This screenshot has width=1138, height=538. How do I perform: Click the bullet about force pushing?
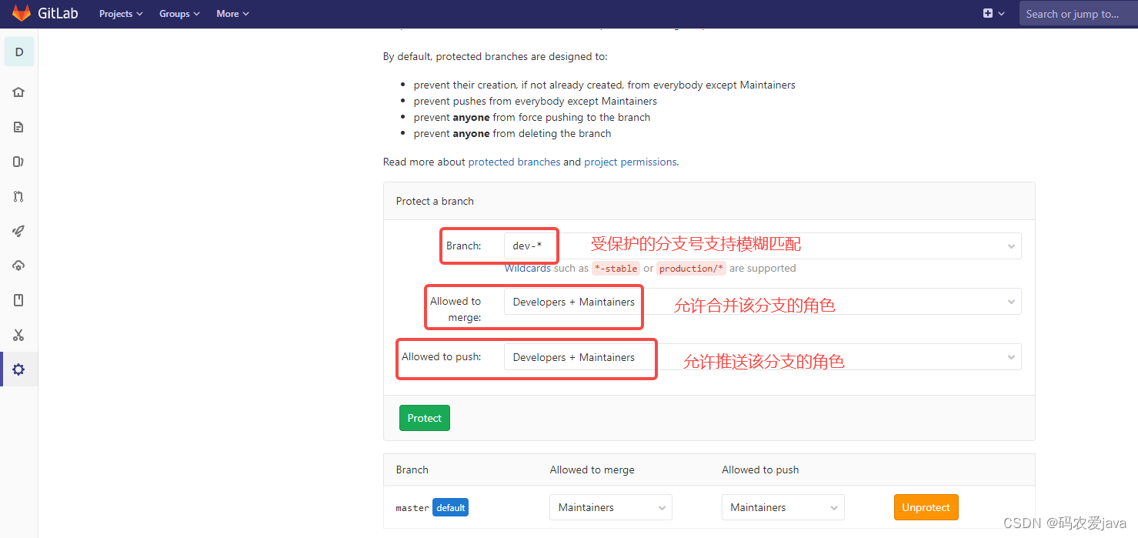(532, 117)
